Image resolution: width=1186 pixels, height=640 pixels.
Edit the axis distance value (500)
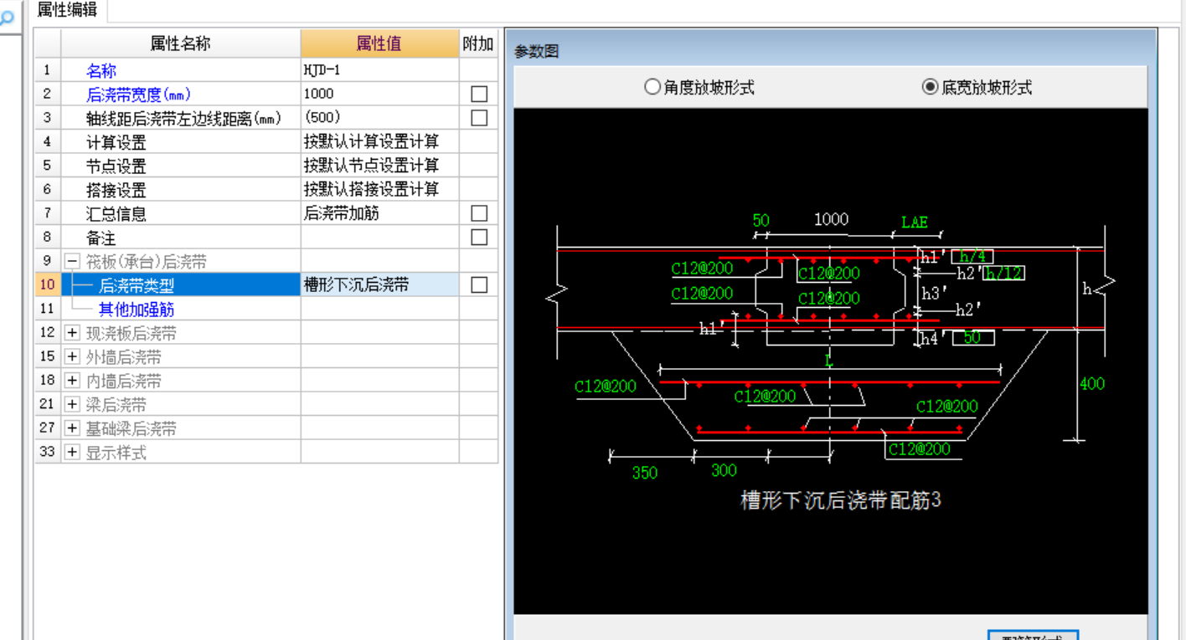(x=380, y=118)
